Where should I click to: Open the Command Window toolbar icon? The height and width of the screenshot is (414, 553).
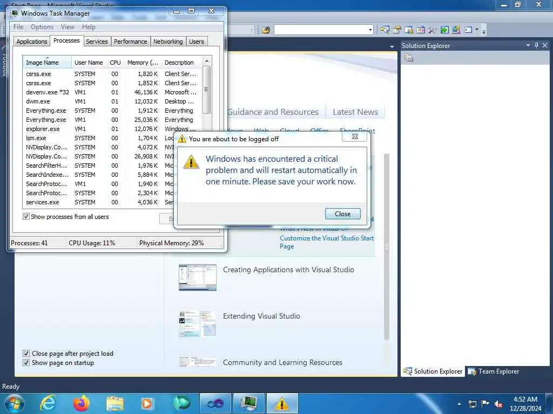468,30
